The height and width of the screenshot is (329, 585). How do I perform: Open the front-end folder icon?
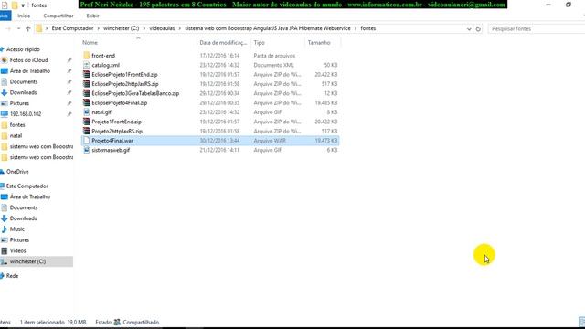click(87, 56)
